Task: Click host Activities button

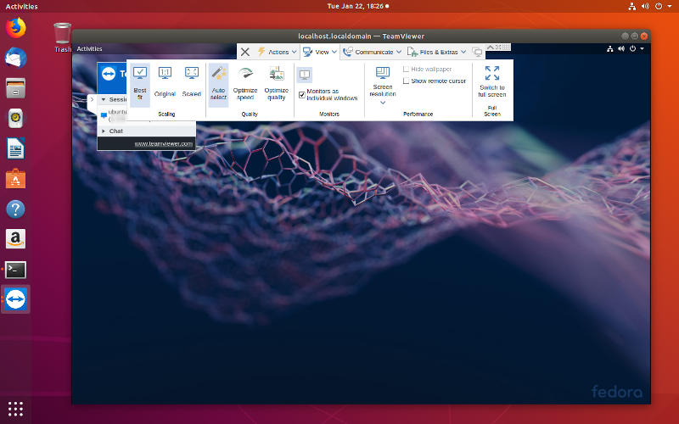Action: pos(22,7)
